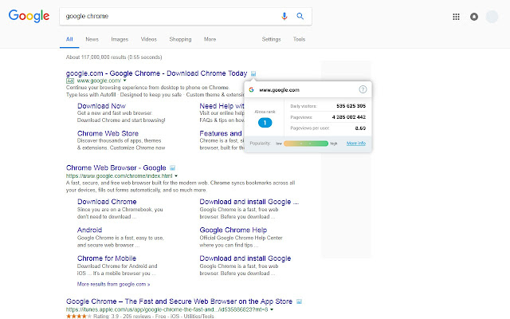The height and width of the screenshot is (319, 510).
Task: Click the Daily visitors value 535 625 305
Action: point(351,106)
